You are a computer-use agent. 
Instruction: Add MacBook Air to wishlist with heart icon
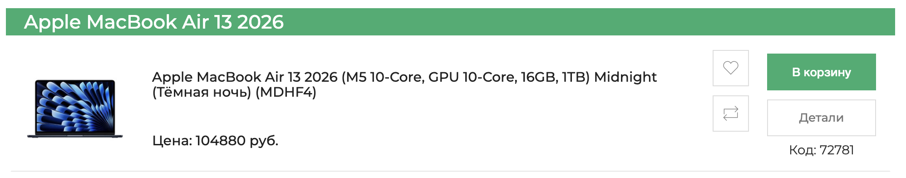pos(730,68)
